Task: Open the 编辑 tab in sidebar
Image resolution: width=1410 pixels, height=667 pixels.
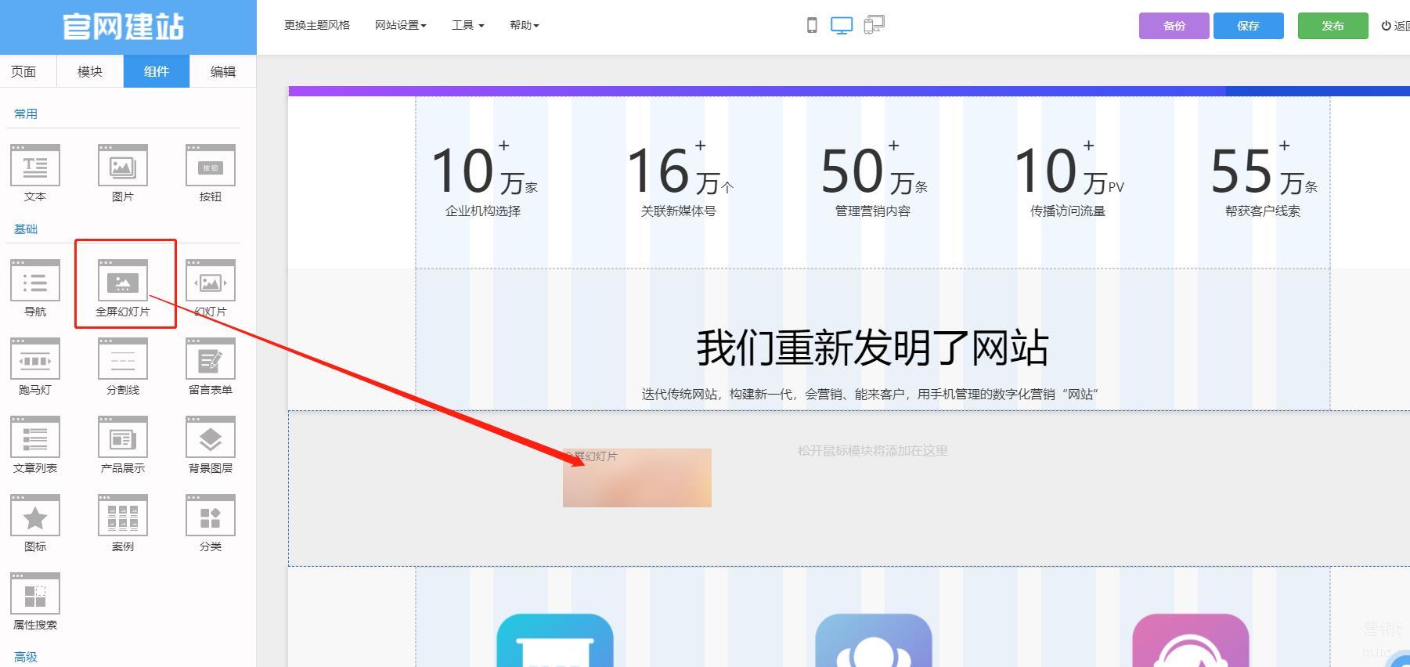Action: pyautogui.click(x=223, y=71)
